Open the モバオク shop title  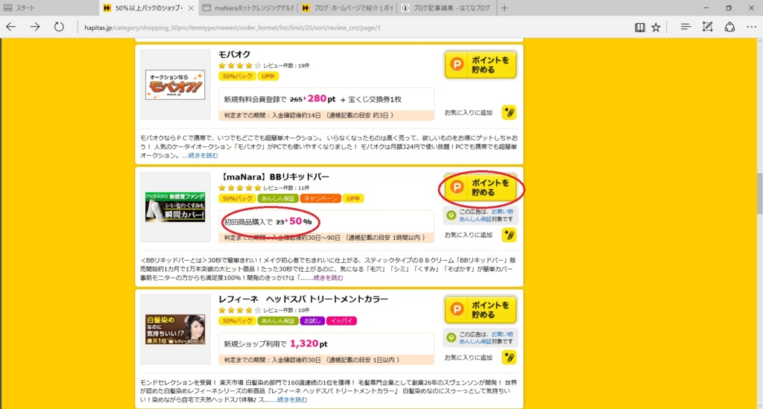234,54
